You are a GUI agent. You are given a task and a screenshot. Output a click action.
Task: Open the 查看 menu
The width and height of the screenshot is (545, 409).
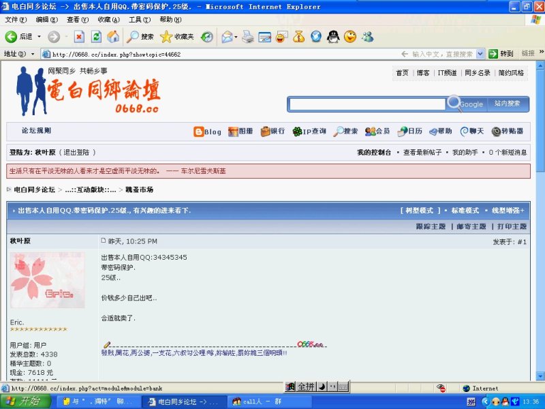(77, 20)
